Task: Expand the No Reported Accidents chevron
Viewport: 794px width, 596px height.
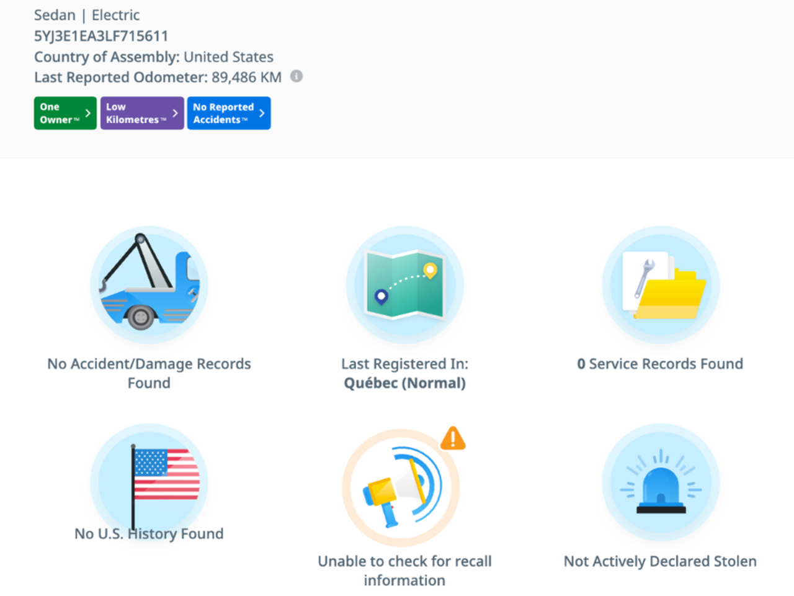Action: tap(262, 113)
